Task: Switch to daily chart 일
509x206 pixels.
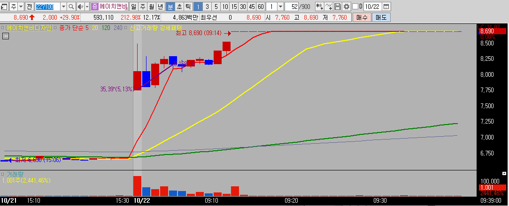Action: pyautogui.click(x=134, y=6)
